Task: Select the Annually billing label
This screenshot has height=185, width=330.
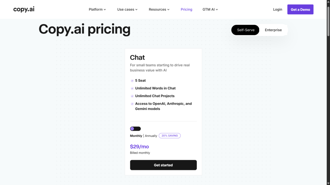Action: click(x=151, y=136)
